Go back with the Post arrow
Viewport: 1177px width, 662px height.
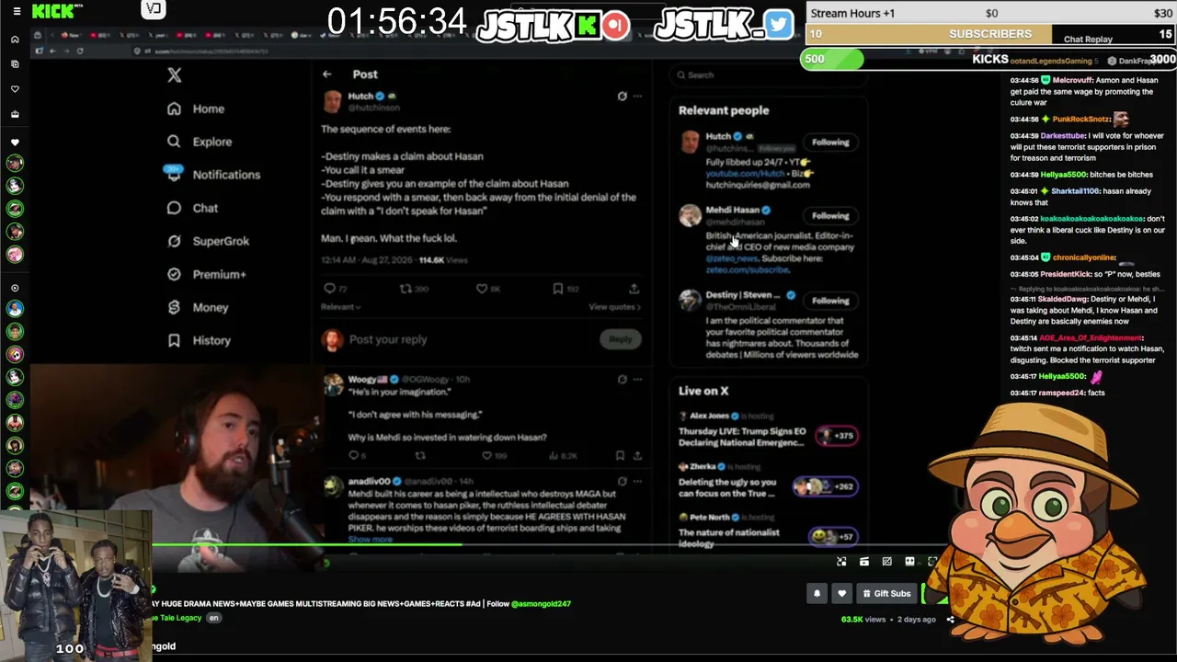327,74
